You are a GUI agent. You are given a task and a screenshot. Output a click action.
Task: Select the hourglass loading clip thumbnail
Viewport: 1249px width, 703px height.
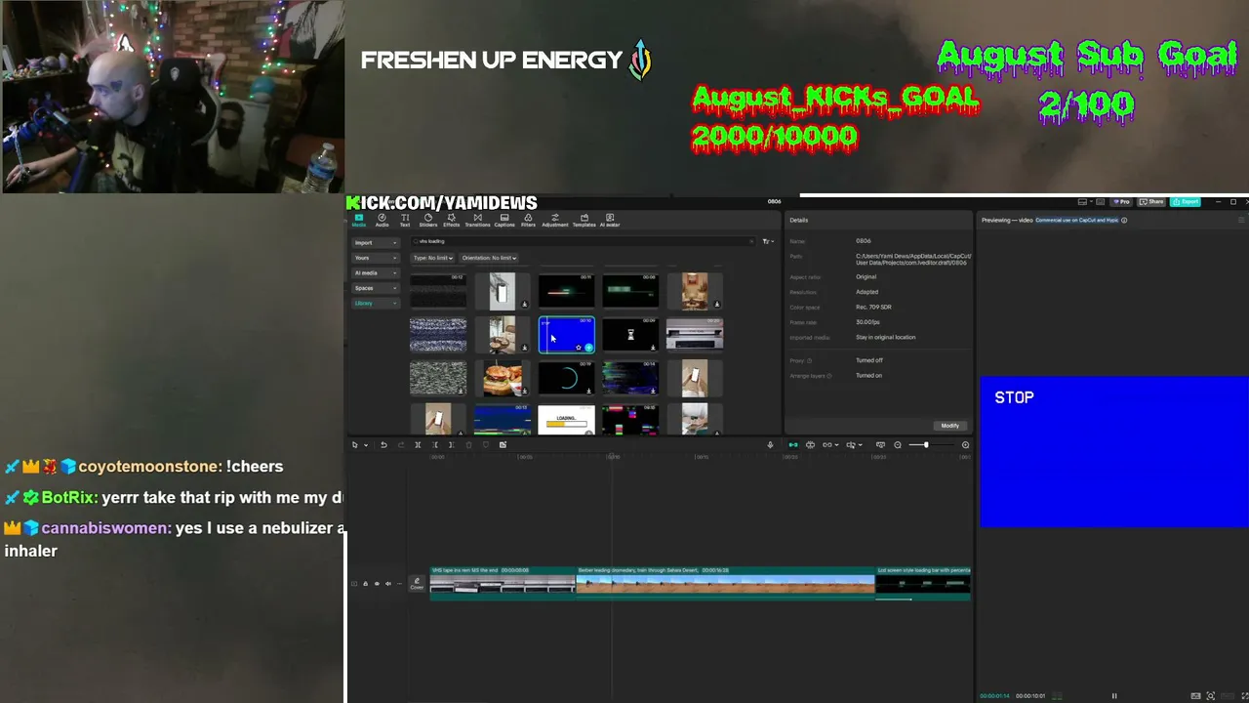[x=630, y=335]
